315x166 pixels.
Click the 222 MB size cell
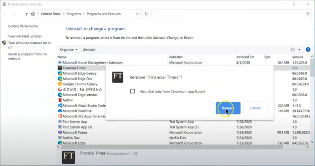283,106
